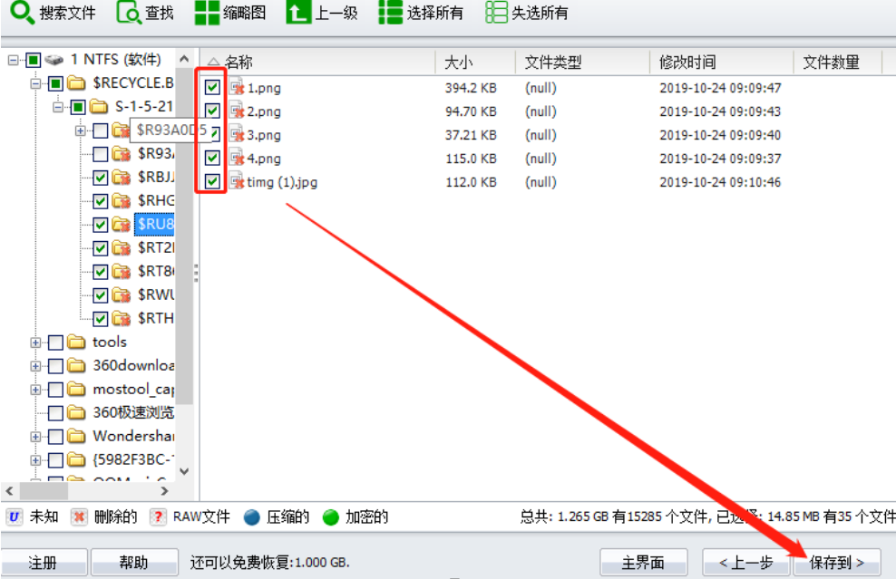Screen dimensions: 896x579
Task: Collapse the 1 NTFS drive node
Action: [13, 60]
